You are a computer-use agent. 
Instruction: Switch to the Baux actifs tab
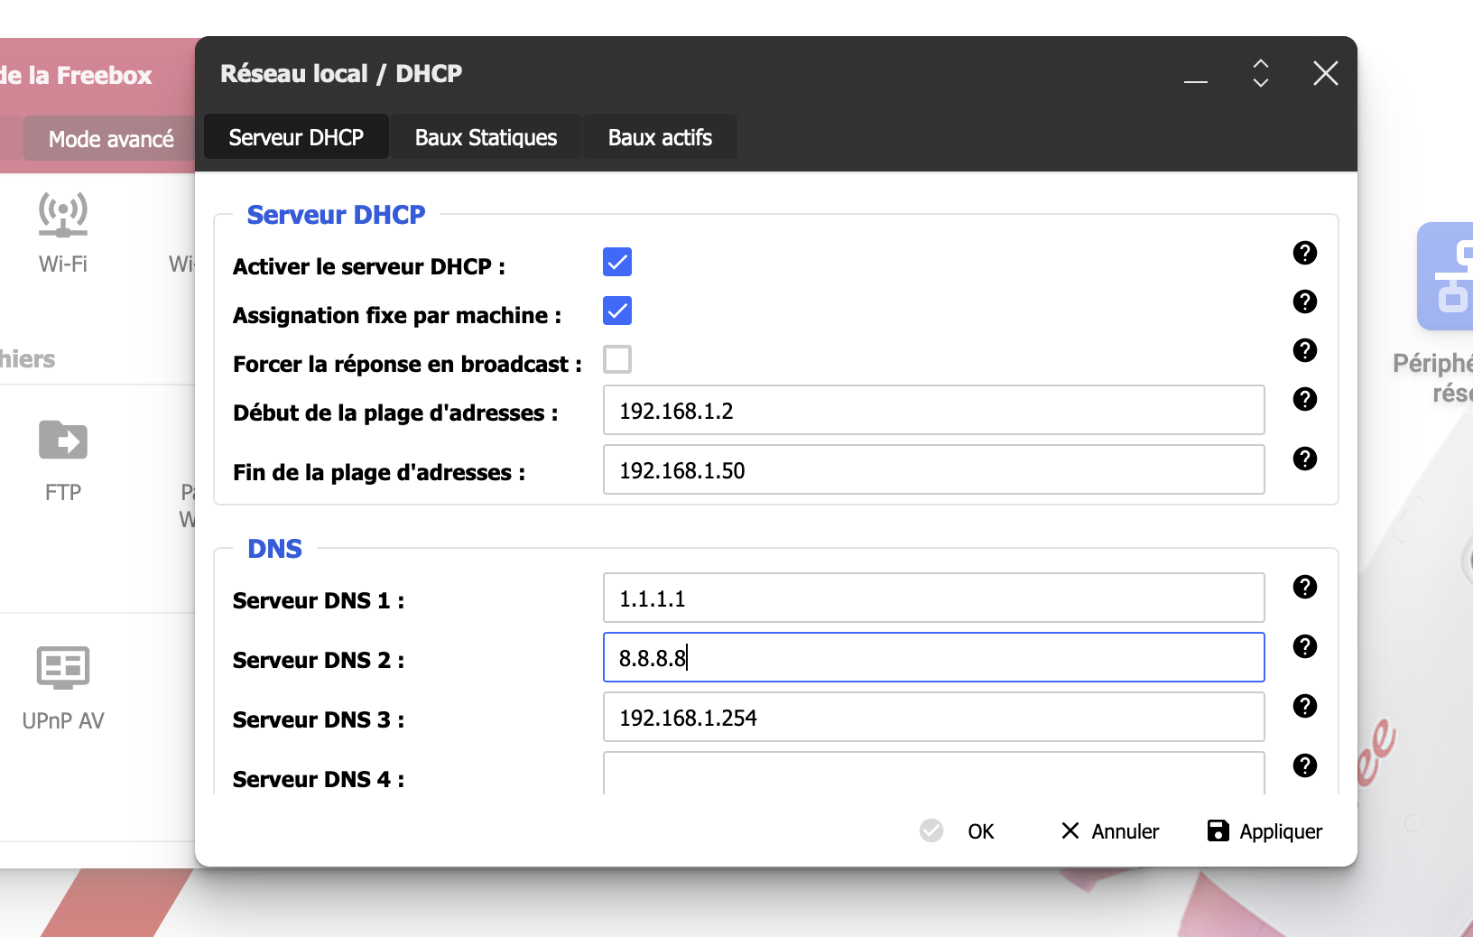(660, 137)
